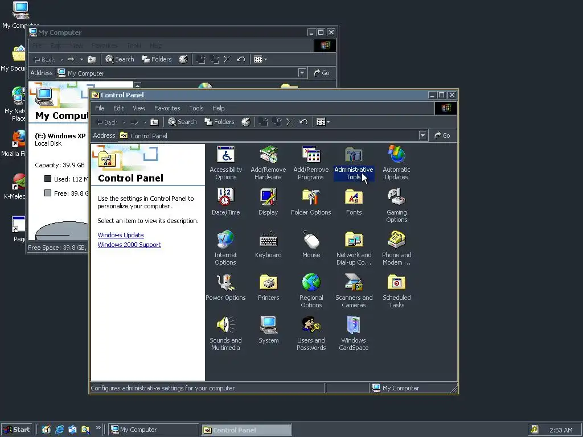Screen dimensions: 583x437
Task: Open Accessibility Options in Control Panel
Action: (x=225, y=163)
